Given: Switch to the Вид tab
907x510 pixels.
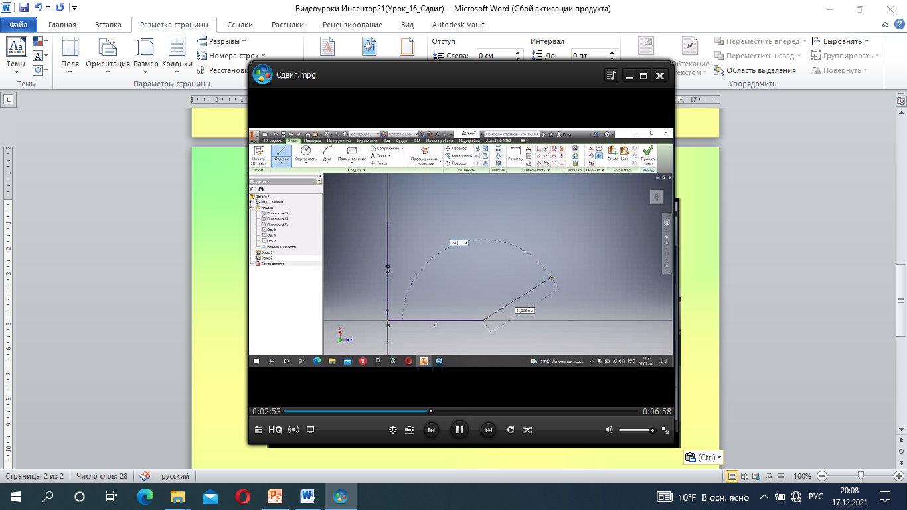Looking at the screenshot, I should pos(408,25).
